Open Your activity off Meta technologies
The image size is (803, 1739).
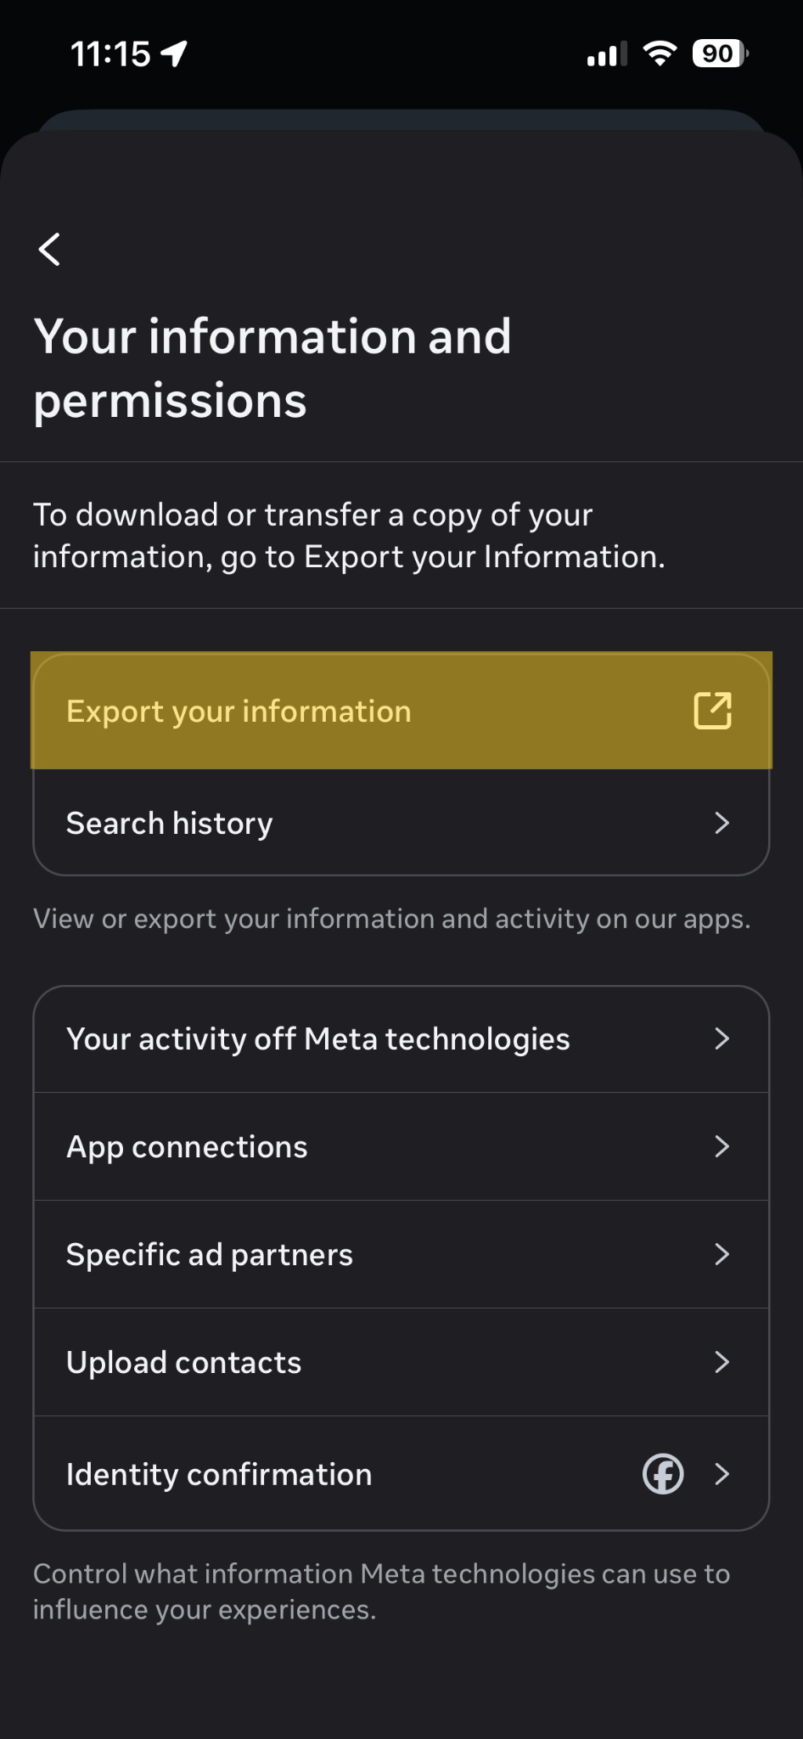401,1038
